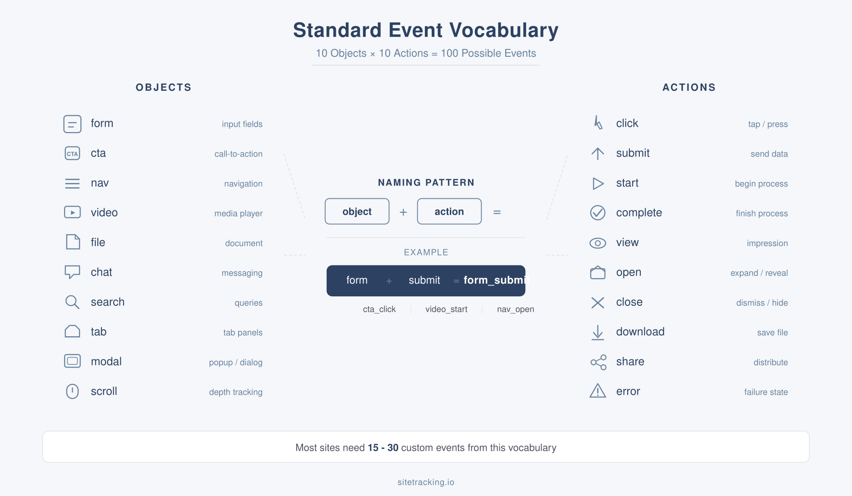Select the share distribute nodes icon
Screen dimensions: 852x496
point(598,361)
